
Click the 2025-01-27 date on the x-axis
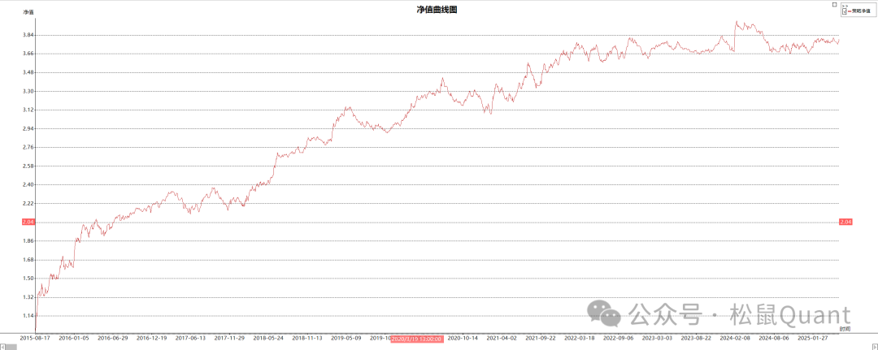point(813,338)
